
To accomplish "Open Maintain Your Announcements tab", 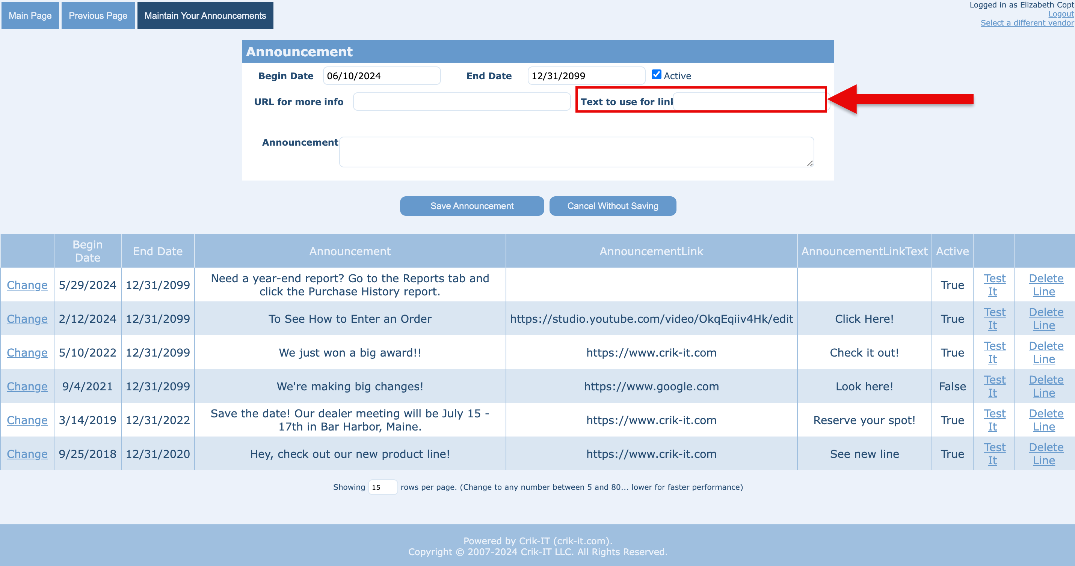I will click(x=205, y=16).
